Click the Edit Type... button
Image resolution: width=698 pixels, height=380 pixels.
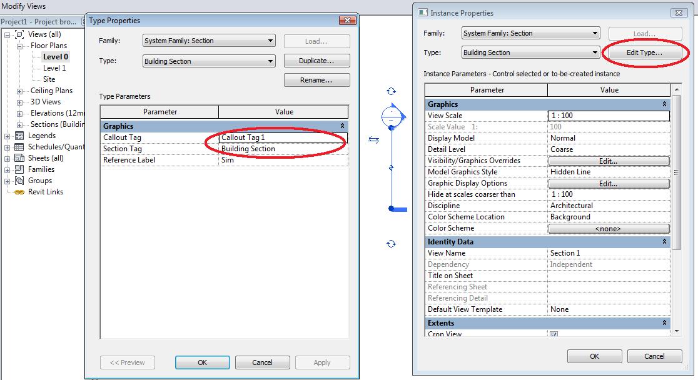click(645, 52)
